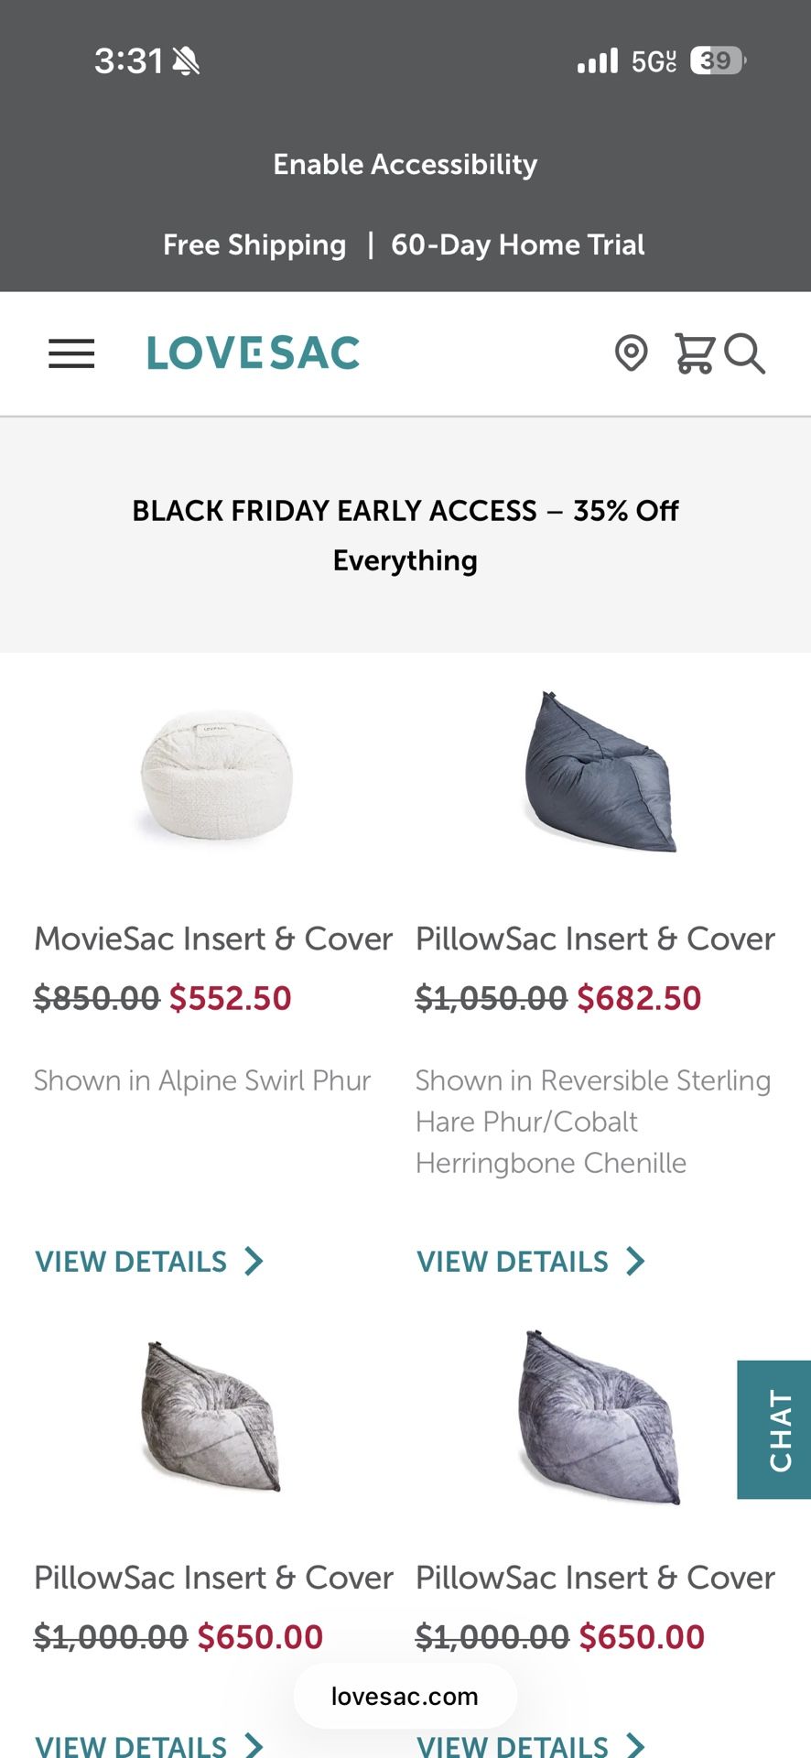The image size is (811, 1758).
Task: Click the chevron beside MovieSac View Details
Action: [x=254, y=1262]
